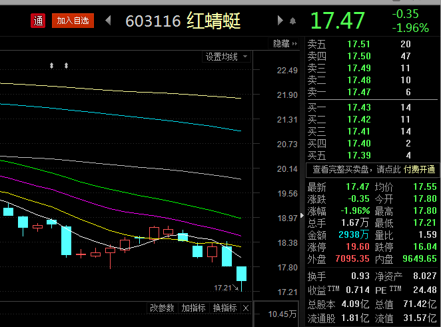Click the second up-down marker on chart
Image resolution: width=441 pixels, height=327 pixels.
(x=66, y=65)
